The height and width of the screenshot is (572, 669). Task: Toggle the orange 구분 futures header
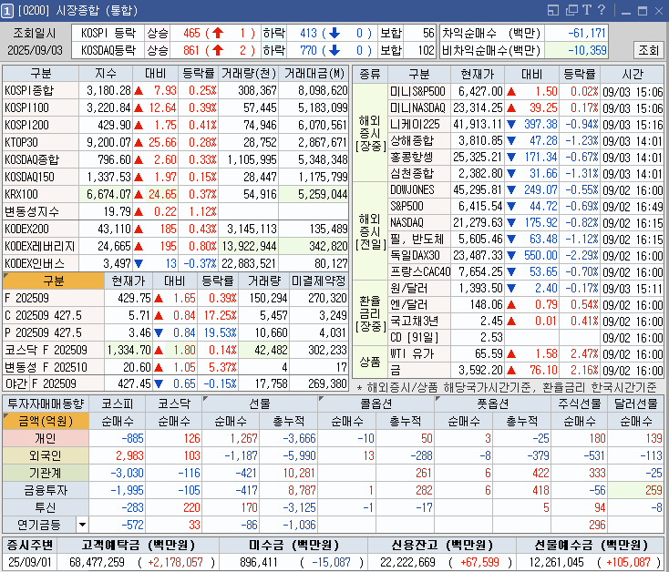(x=54, y=281)
